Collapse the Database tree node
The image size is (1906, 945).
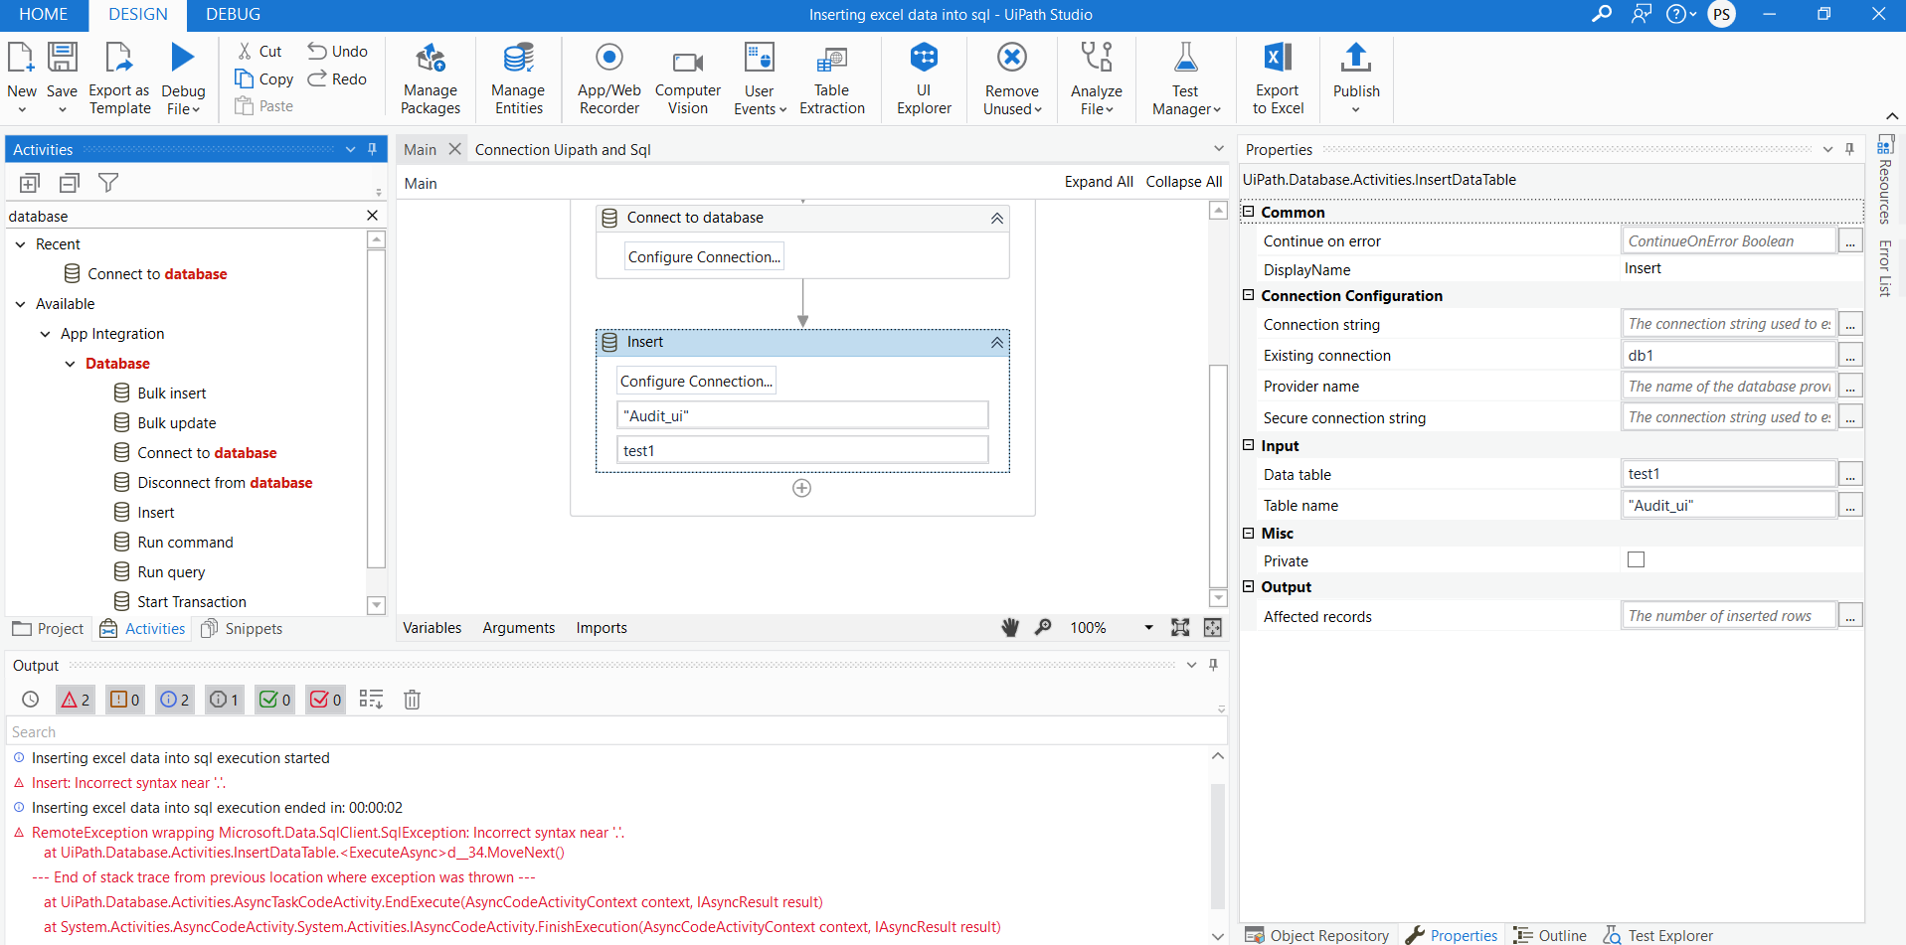point(70,364)
